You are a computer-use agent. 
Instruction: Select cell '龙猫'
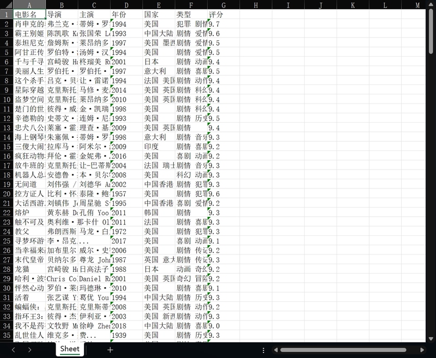29,269
